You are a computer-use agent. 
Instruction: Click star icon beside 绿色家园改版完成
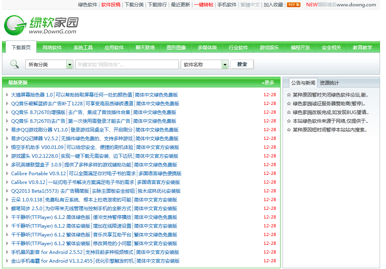pyautogui.click(x=289, y=112)
